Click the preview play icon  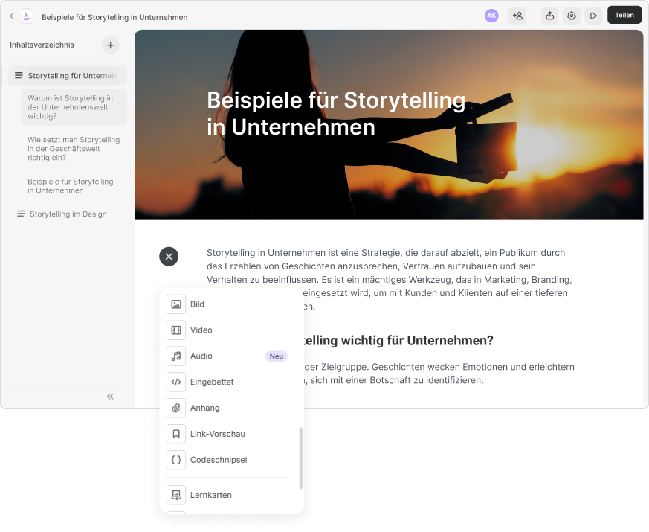(x=593, y=16)
